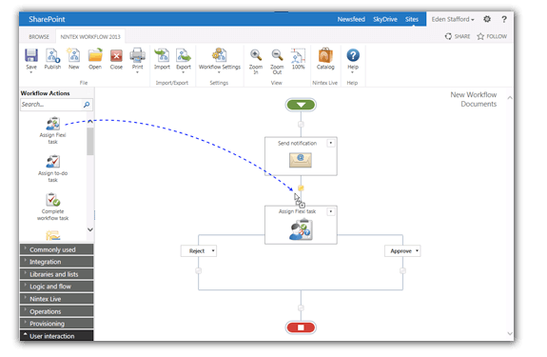Click the Print icon

(137, 55)
